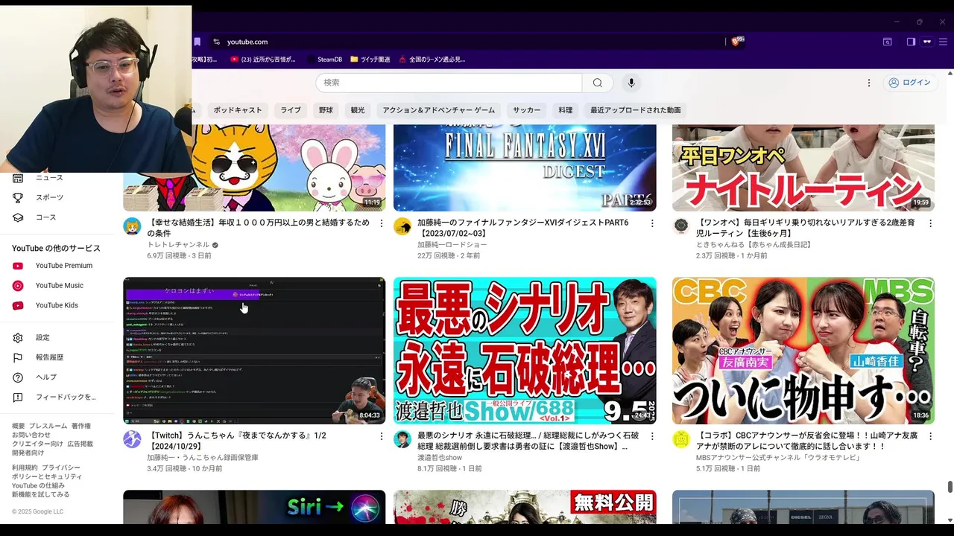The image size is (954, 536).
Task: Open the 利用規約 footer link
Action: pos(25,468)
